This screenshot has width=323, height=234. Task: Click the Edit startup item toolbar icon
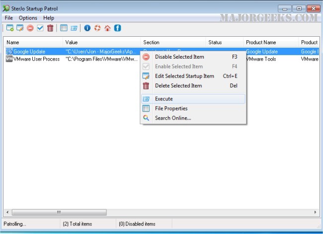20,28
